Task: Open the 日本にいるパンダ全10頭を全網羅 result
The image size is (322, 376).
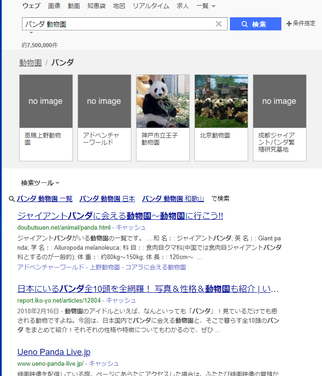Action: point(148,289)
